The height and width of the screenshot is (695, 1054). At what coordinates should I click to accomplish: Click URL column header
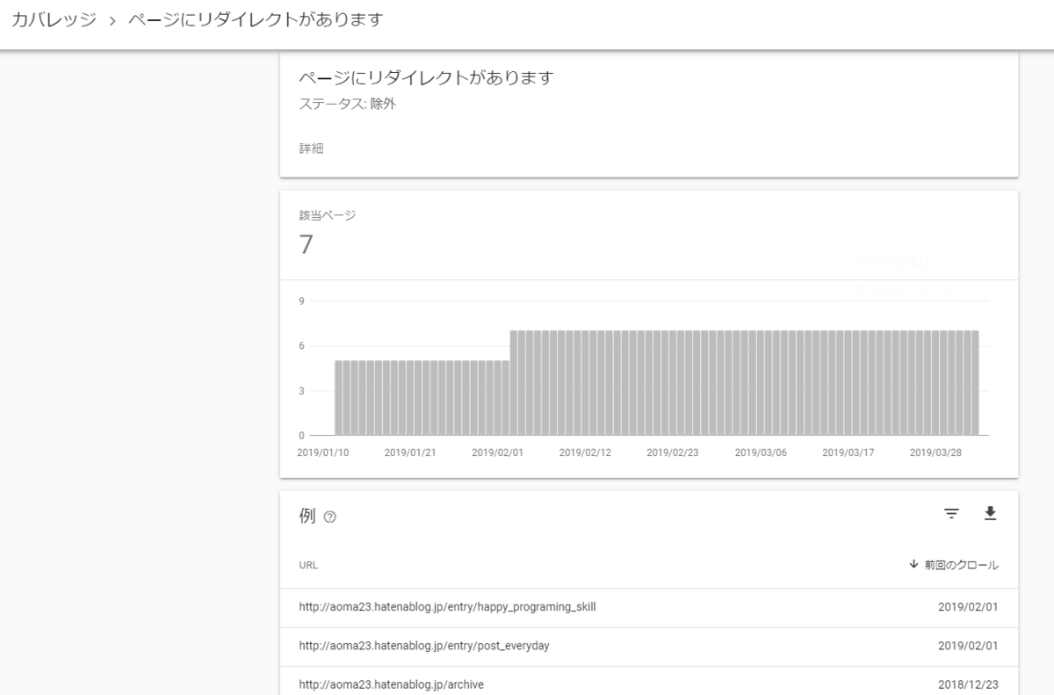(x=308, y=565)
